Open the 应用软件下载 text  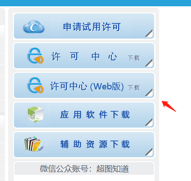pyautogui.click(x=95, y=115)
